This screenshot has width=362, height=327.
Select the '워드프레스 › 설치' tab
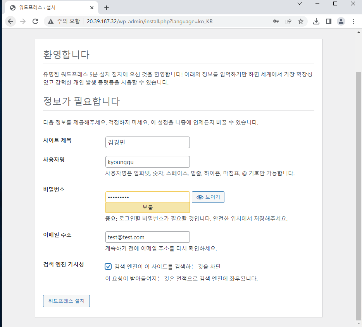point(51,8)
